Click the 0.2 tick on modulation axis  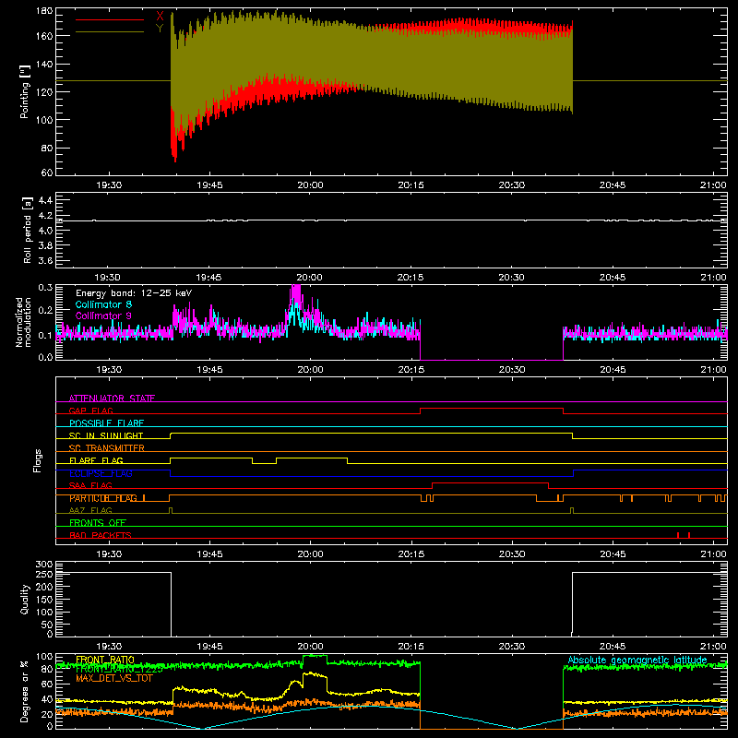pos(45,310)
